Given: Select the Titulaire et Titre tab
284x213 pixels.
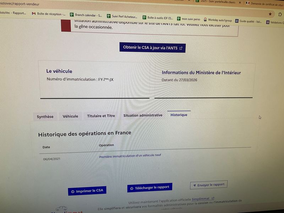Looking at the screenshot, I should click(101, 116).
